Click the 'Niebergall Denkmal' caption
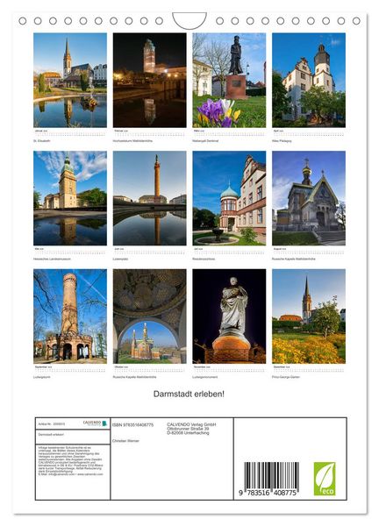This screenshot has height=526, width=379. tap(205, 141)
